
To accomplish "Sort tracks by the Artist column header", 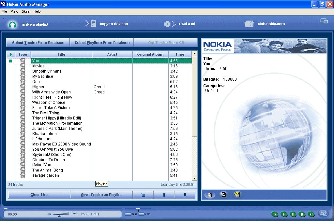I will 112,54.
